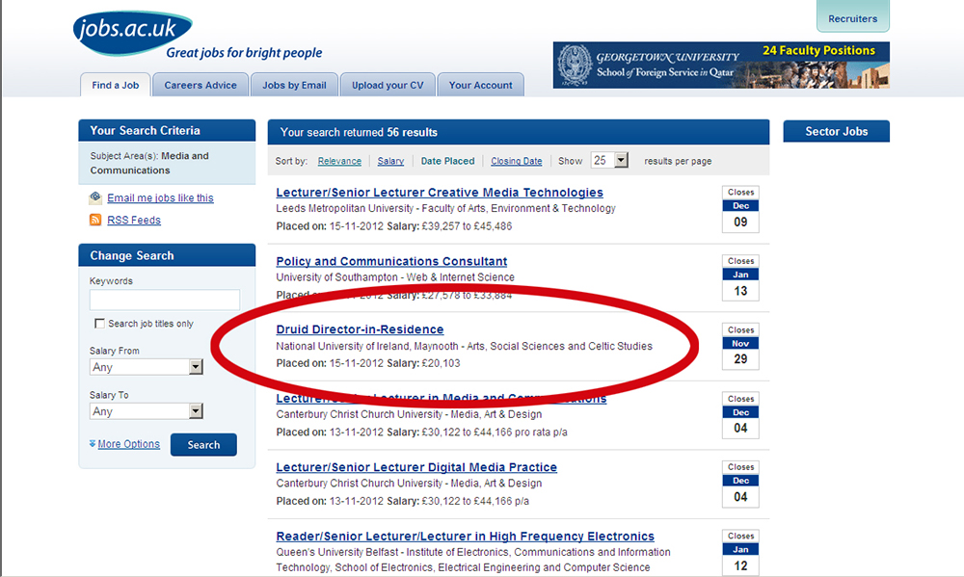Click the Nov 29 closing date badge

tap(740, 347)
